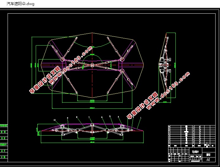Click the bottom cell of the left revision column
The image size is (220, 167).
click(x=4, y=157)
